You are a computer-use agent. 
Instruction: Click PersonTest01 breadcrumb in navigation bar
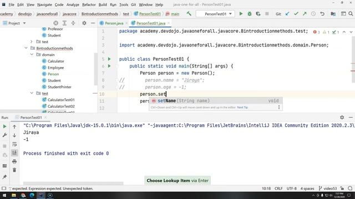point(148,14)
